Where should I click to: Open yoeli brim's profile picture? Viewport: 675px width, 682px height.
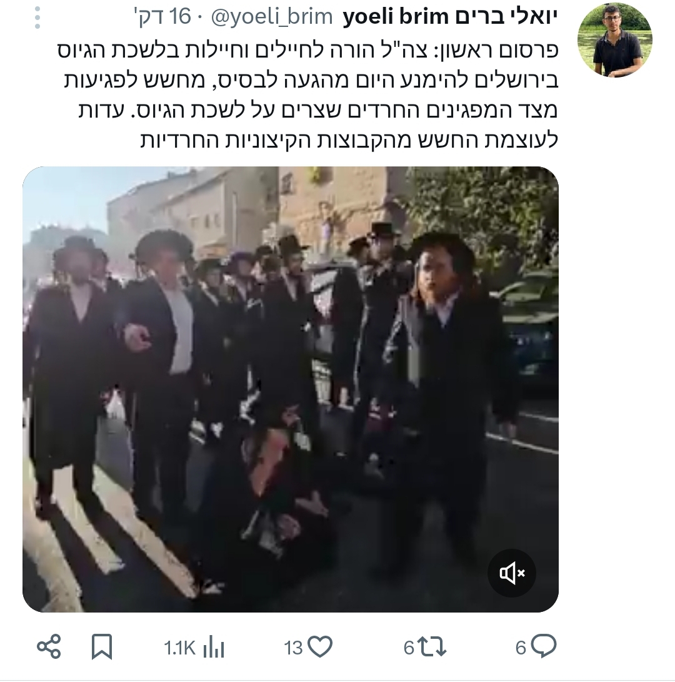pos(614,40)
